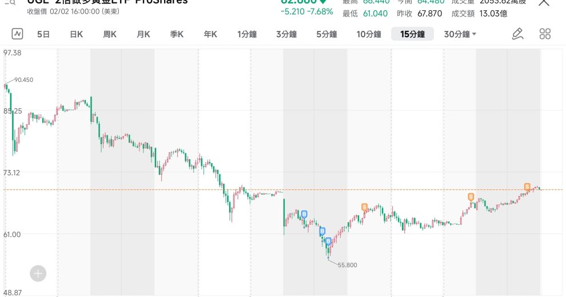The image size is (566, 297).
Task: Open the 月K monthly chart tab
Action: pyautogui.click(x=143, y=34)
